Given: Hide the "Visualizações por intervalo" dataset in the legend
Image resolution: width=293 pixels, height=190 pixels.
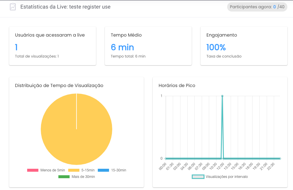Looking at the screenshot, I should point(198,177).
